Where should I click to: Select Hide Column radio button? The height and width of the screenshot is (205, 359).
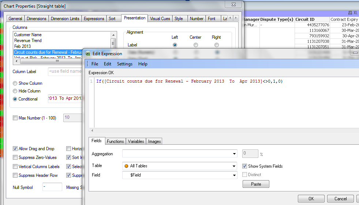pos(15,91)
